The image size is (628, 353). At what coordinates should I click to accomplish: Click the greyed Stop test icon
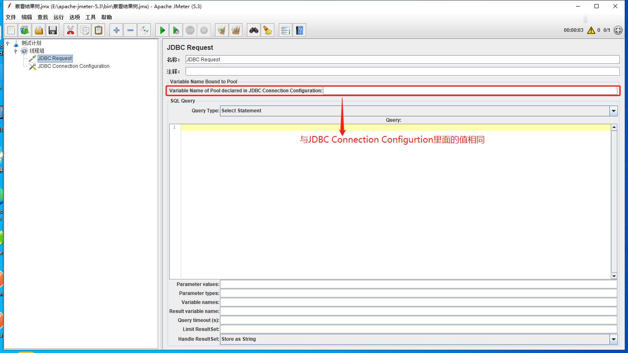tap(190, 30)
